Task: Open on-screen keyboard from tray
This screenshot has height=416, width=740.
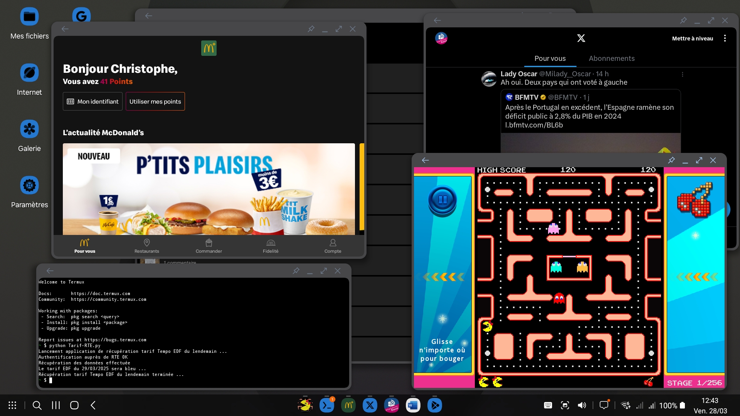Action: pos(548,405)
